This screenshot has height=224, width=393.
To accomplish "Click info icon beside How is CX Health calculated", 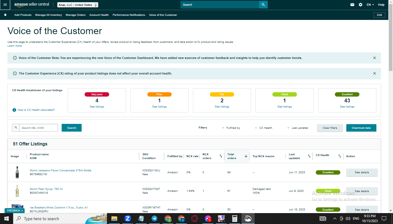I will [14, 110].
